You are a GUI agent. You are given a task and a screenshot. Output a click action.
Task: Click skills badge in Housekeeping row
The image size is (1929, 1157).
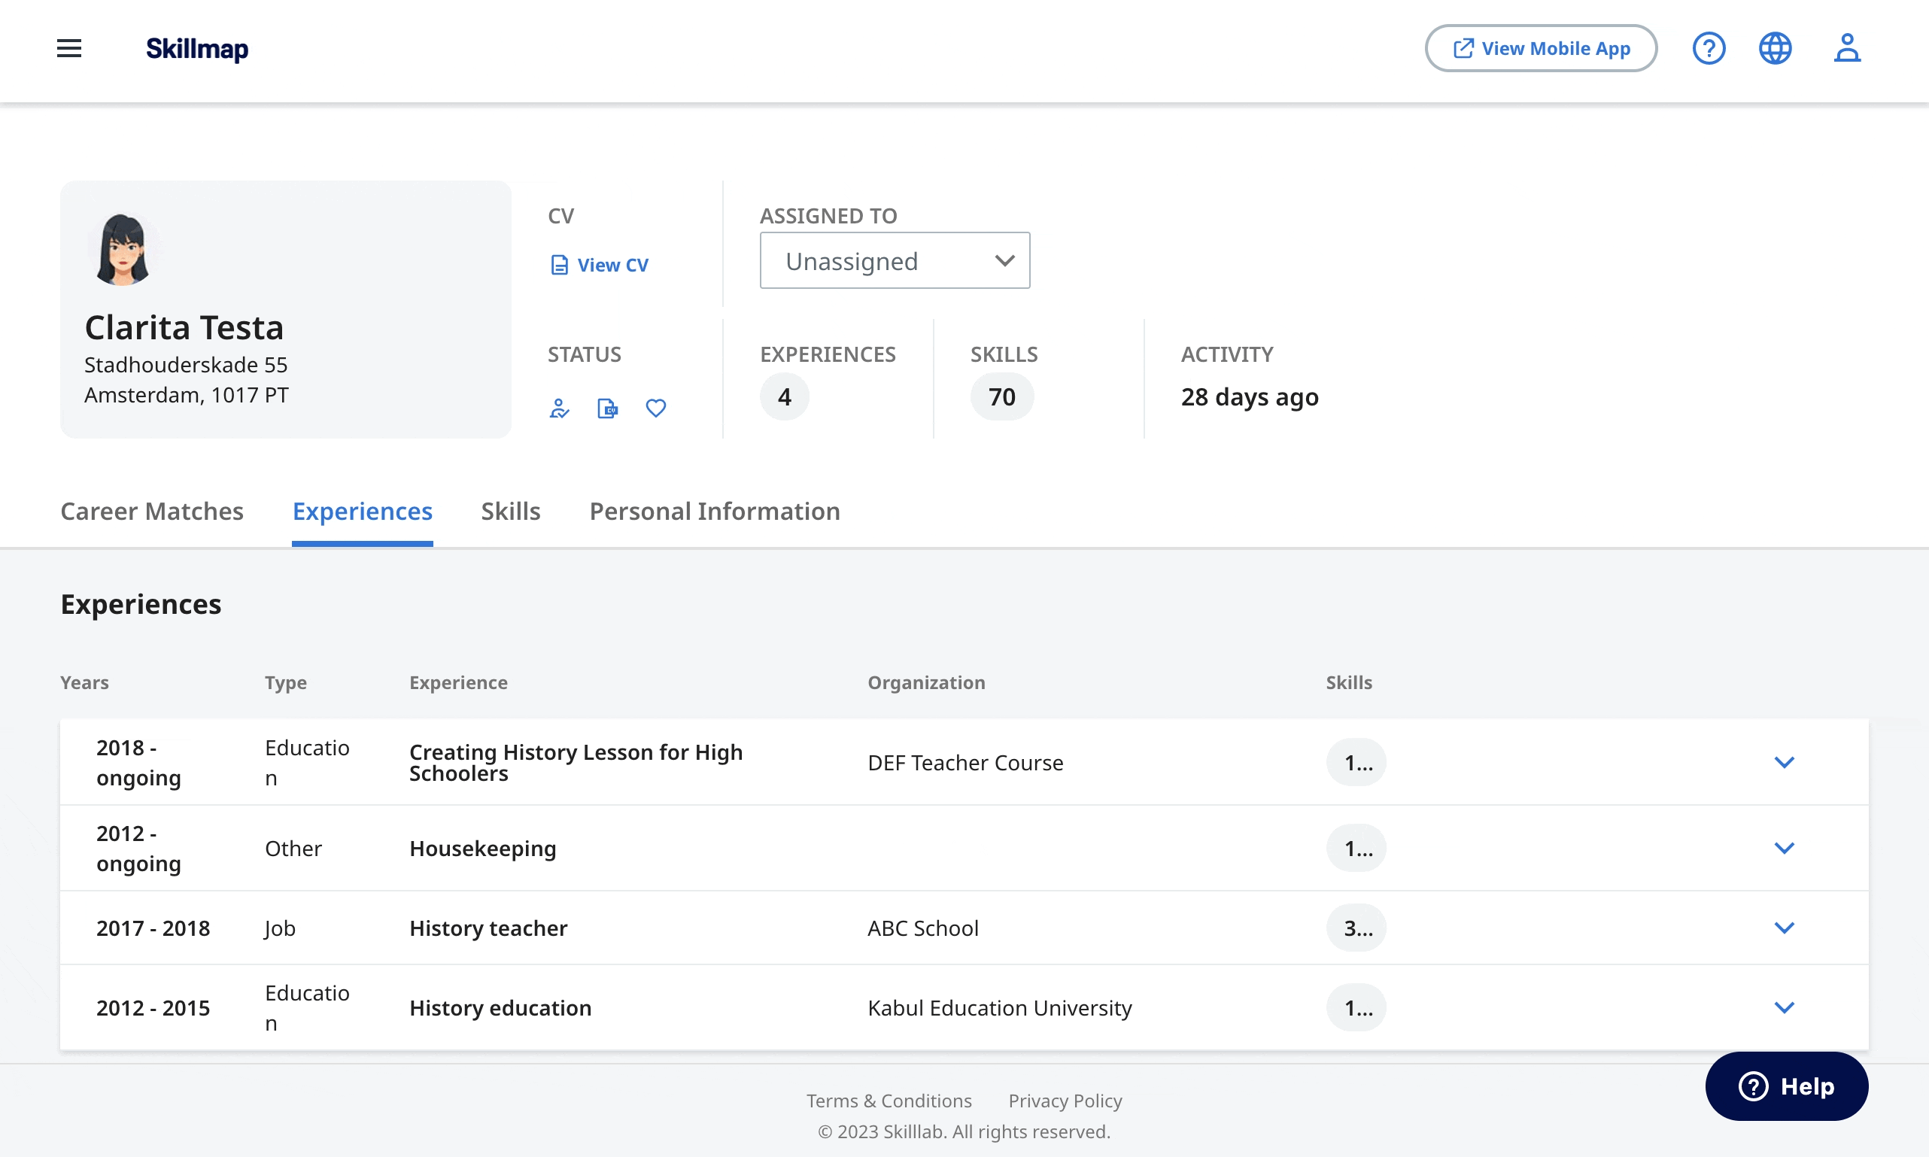click(x=1356, y=849)
